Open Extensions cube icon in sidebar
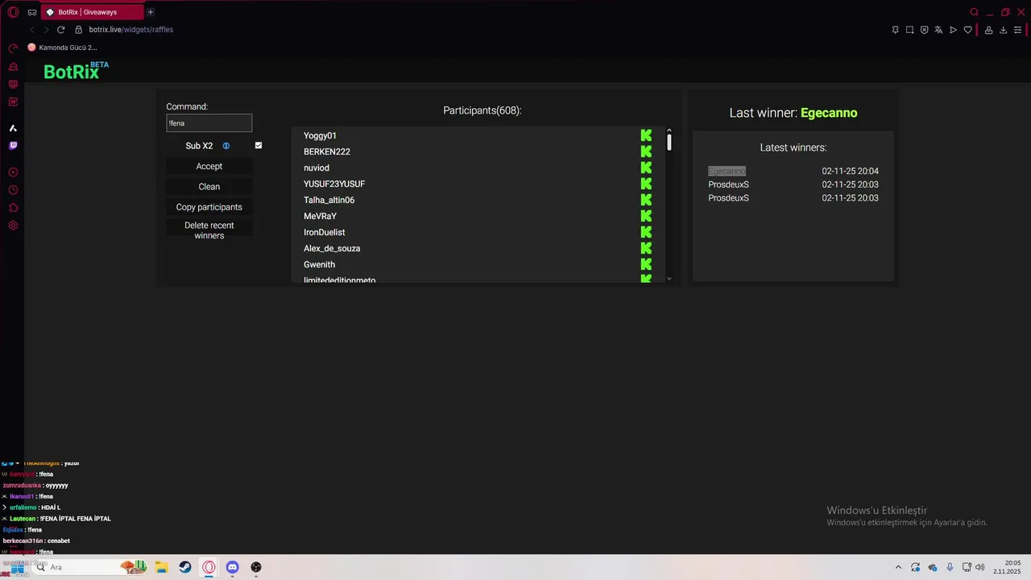1031x580 pixels. point(13,208)
